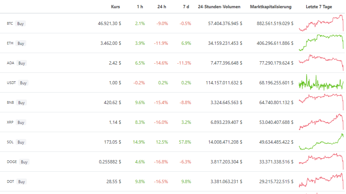Click XRP market cap 53.040.407.688 $
The height and width of the screenshot is (194, 346).
pyautogui.click(x=276, y=122)
